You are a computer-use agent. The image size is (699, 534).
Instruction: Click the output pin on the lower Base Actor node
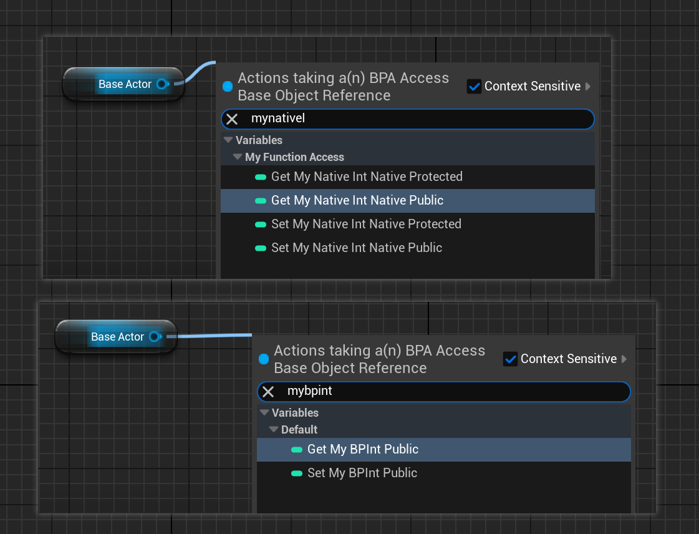[x=154, y=337]
